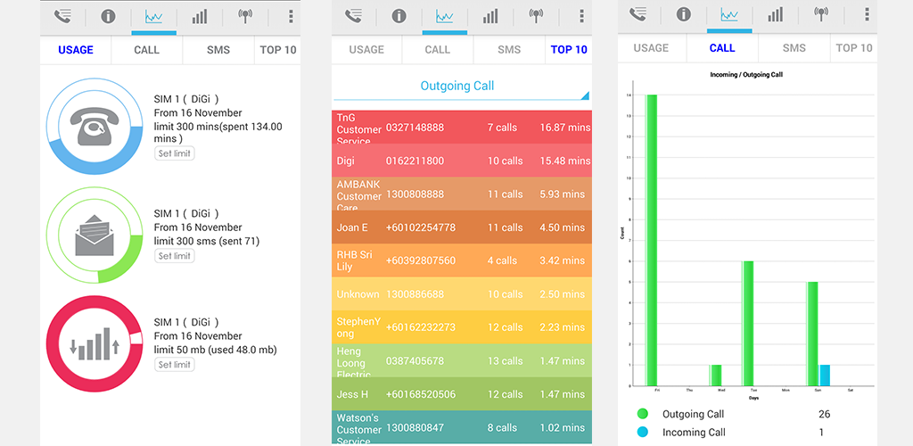The height and width of the screenshot is (446, 913).
Task: Select Unknown 1300886688 row
Action: point(462,294)
